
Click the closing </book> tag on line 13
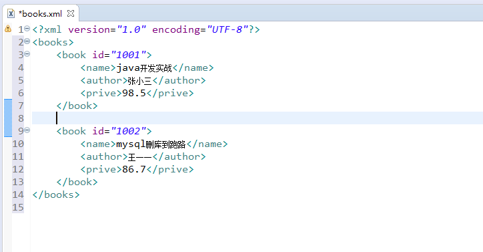pos(77,182)
